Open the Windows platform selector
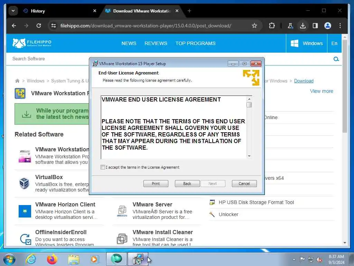This screenshot has width=354, height=266. point(307,43)
